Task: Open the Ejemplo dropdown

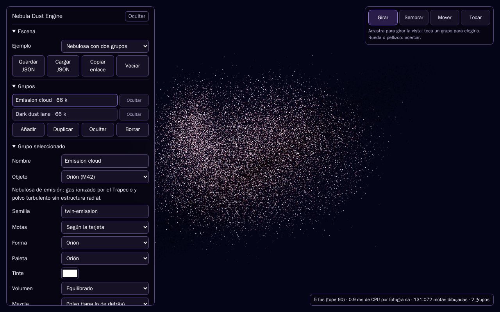Action: coord(105,46)
